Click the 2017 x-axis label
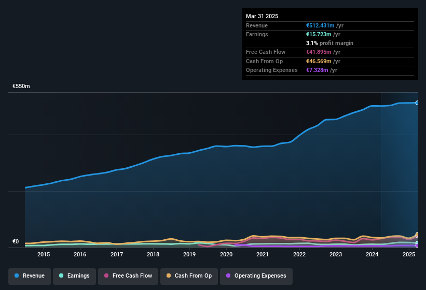426x290 pixels. coord(117,254)
